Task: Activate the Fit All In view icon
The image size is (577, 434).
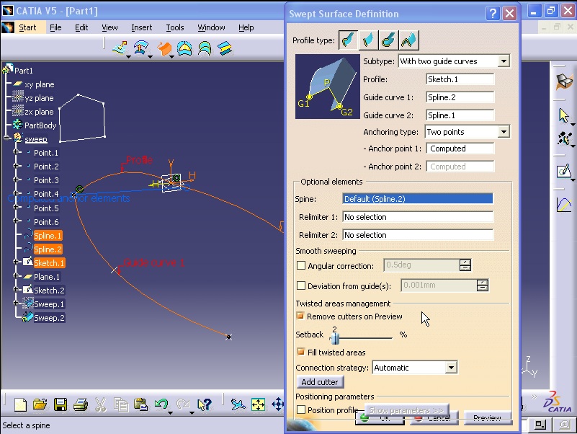Action: (x=259, y=405)
